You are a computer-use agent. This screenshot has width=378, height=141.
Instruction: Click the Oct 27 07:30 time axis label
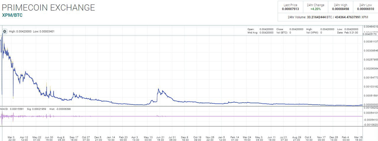click(x=86, y=139)
